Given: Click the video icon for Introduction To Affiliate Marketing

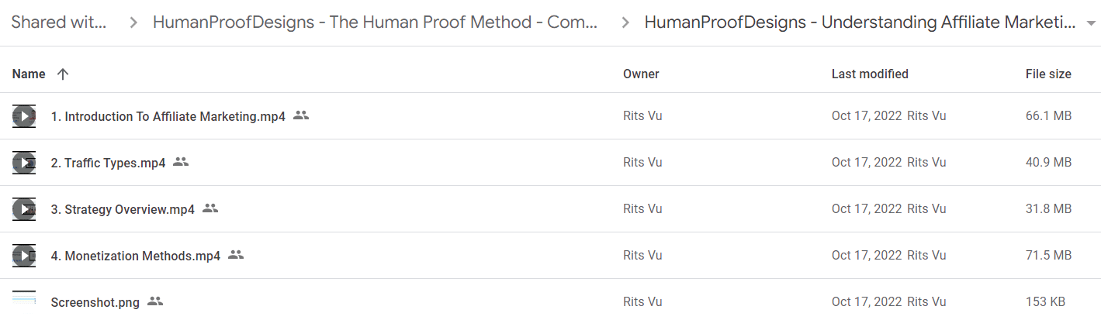Looking at the screenshot, I should tap(24, 116).
